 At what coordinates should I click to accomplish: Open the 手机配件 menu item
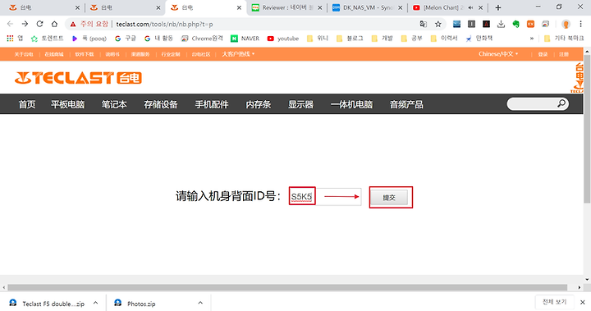tap(212, 104)
